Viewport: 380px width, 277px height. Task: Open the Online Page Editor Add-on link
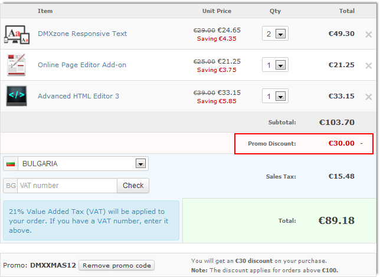click(x=82, y=65)
